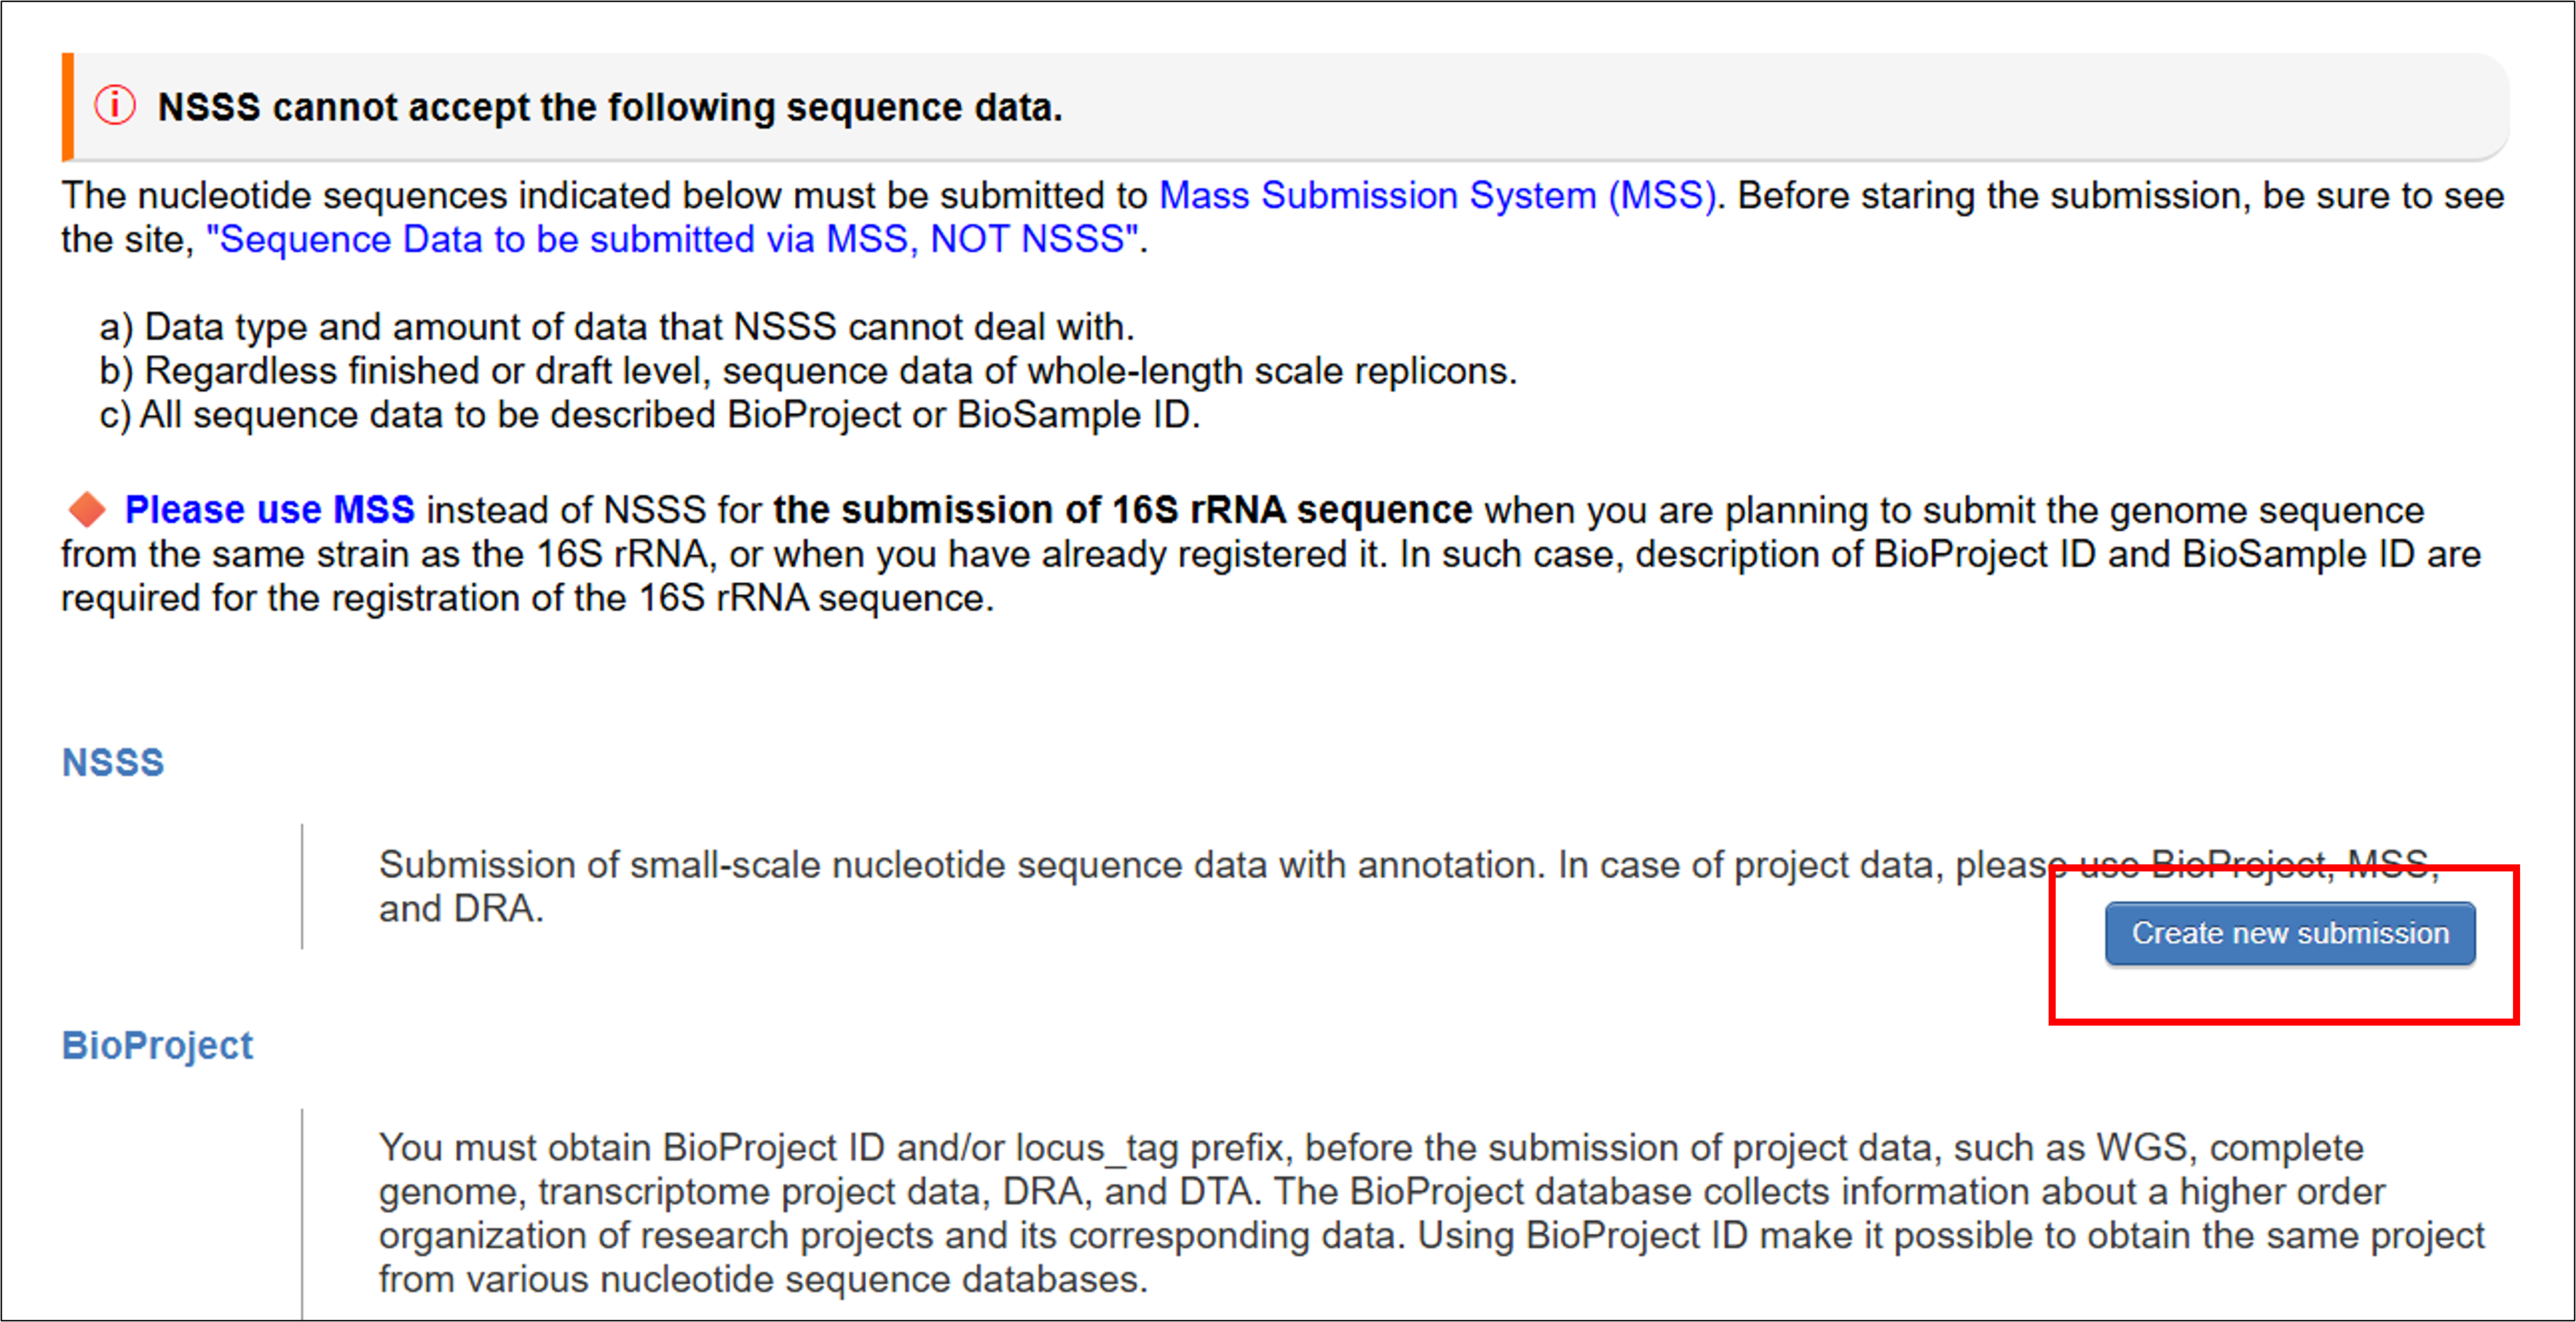Click the "NSSS cannot accept" notice heading
Screen dimensions: 2576x1322
click(610, 107)
